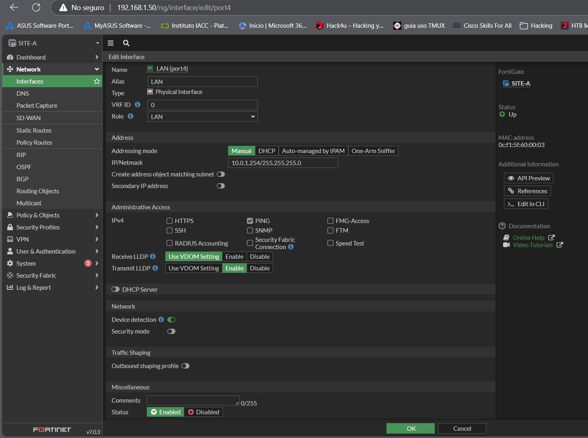Click the VRF ID info icon
This screenshot has height=438, width=588.
click(x=138, y=104)
